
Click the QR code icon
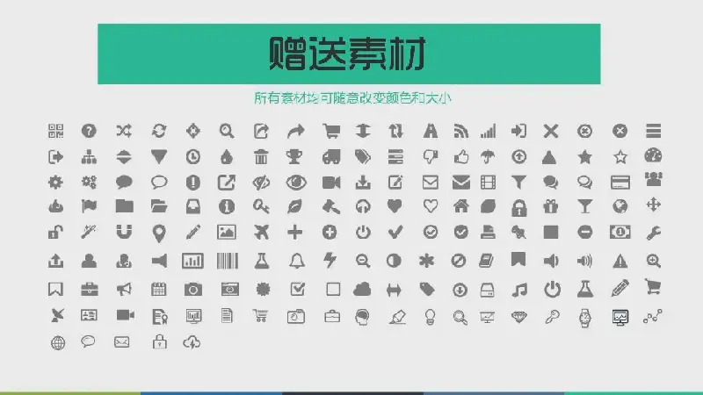55,131
